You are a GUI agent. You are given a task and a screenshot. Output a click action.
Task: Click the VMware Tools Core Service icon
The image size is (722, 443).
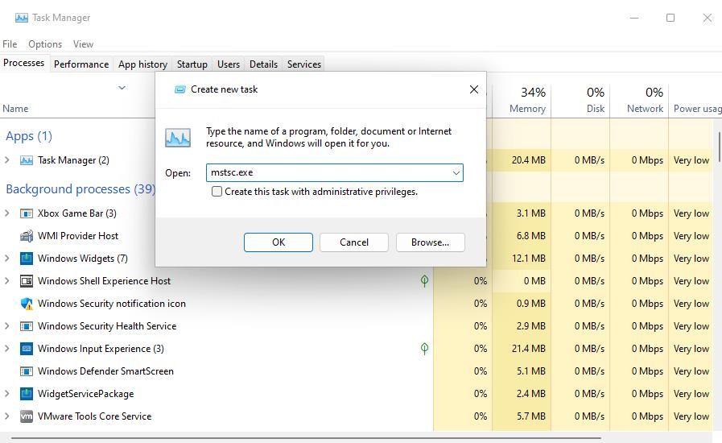pyautogui.click(x=27, y=416)
